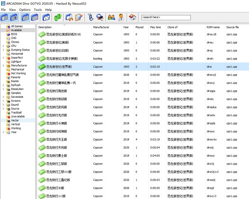The image size is (249, 199).
Task: Click the single person toolbar icon
Action: pyautogui.click(x=121, y=17)
